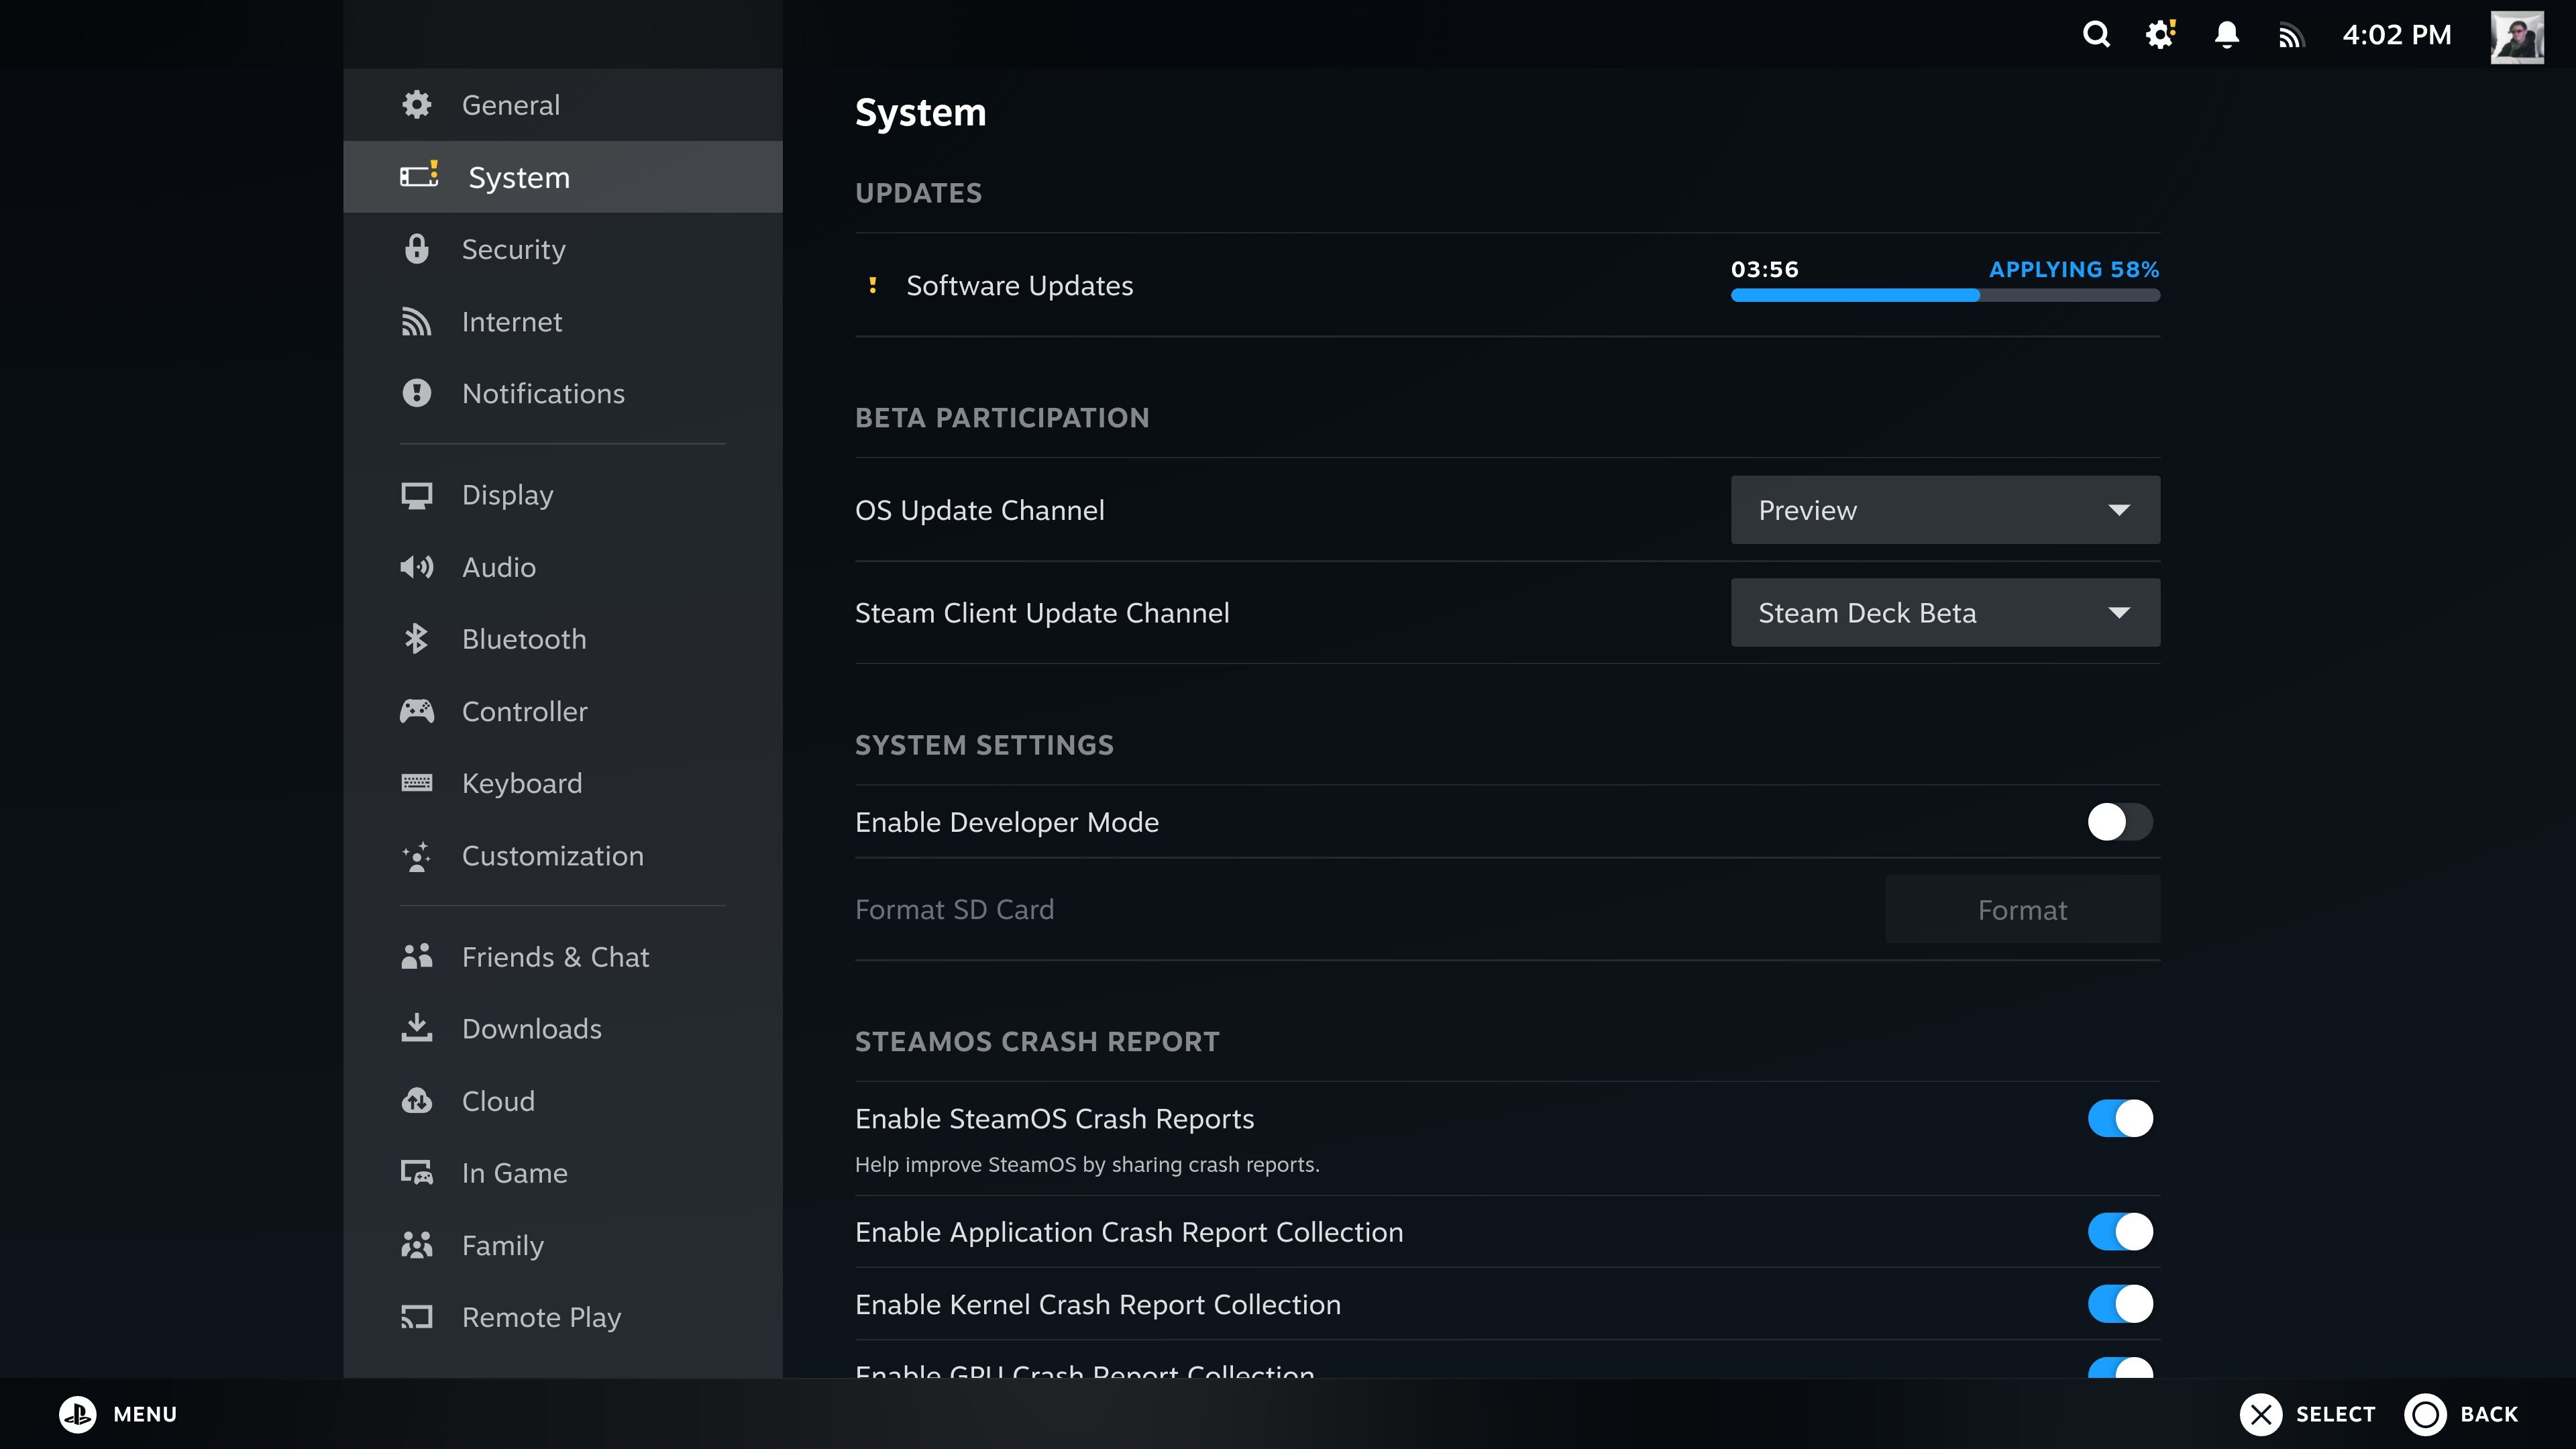
Task: Go to Display settings label
Action: (508, 495)
